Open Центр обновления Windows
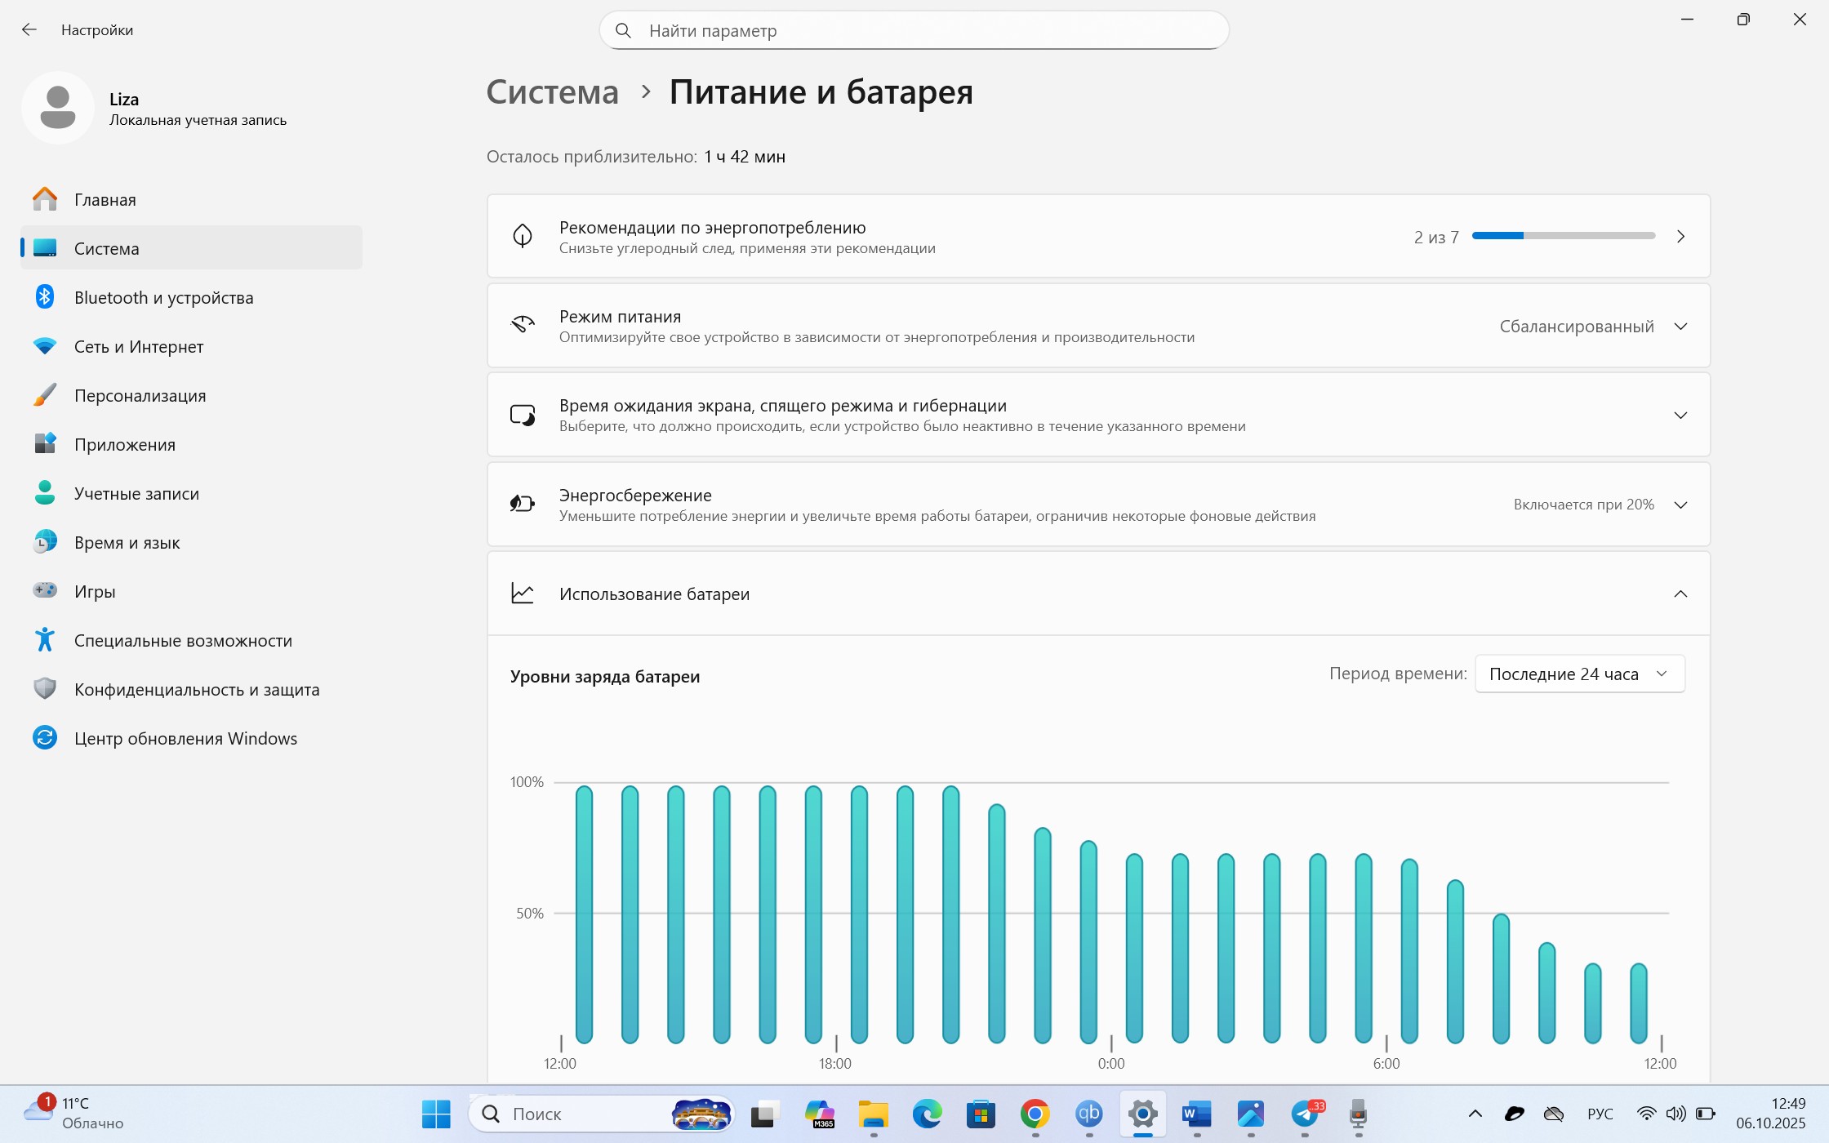This screenshot has height=1143, width=1829. 191,738
